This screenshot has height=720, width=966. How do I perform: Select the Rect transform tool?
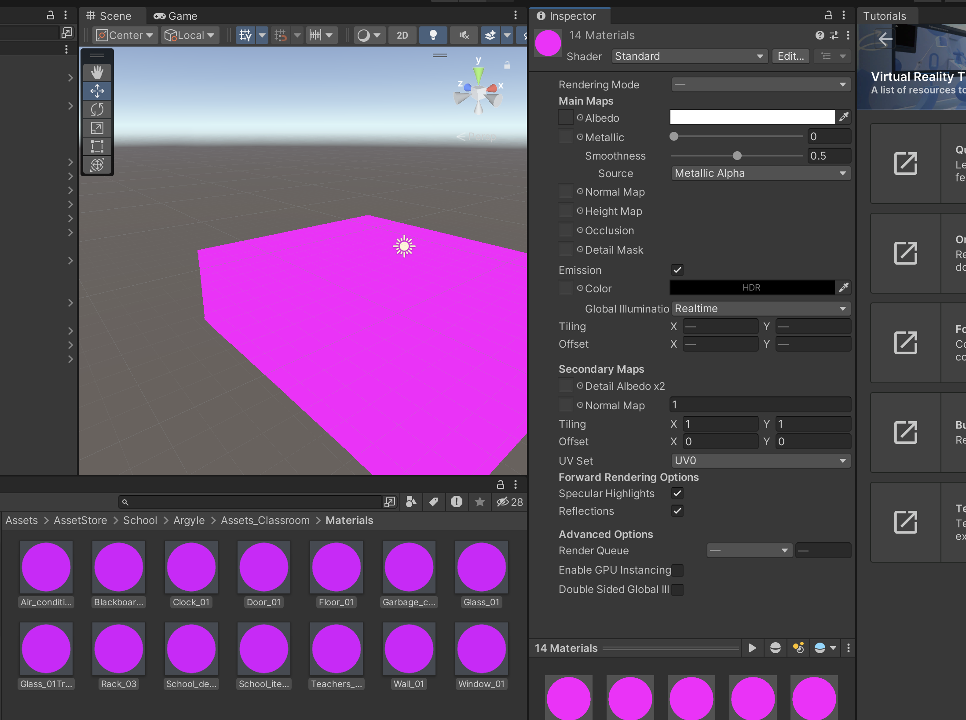97,146
